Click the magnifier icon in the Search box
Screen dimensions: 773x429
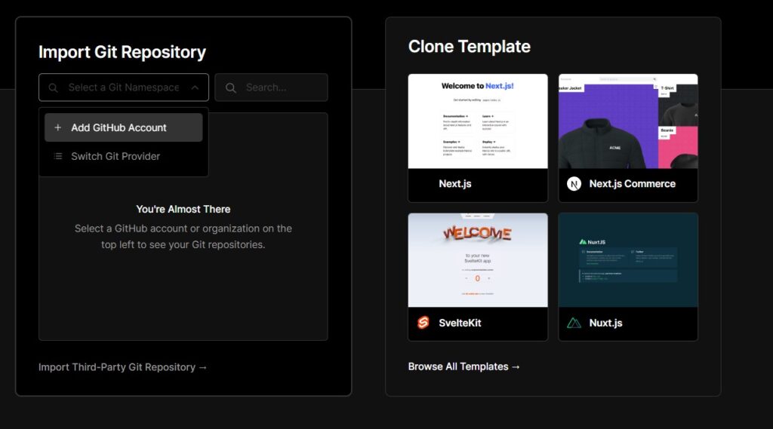(230, 88)
